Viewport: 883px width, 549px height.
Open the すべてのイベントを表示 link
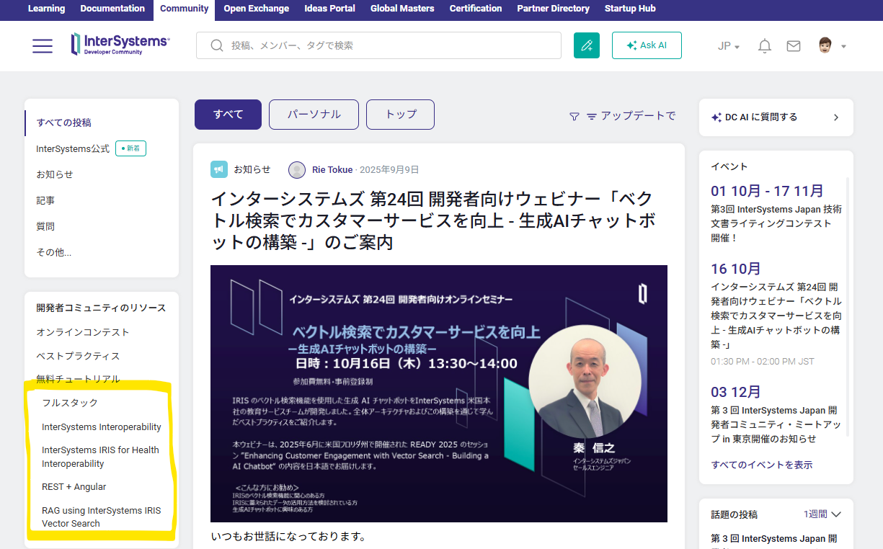pos(761,465)
